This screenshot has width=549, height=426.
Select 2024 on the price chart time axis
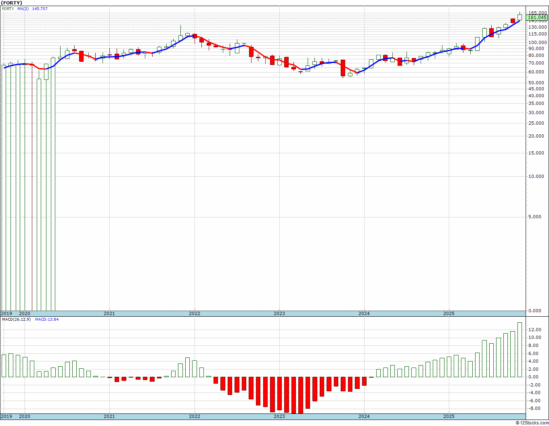point(364,313)
